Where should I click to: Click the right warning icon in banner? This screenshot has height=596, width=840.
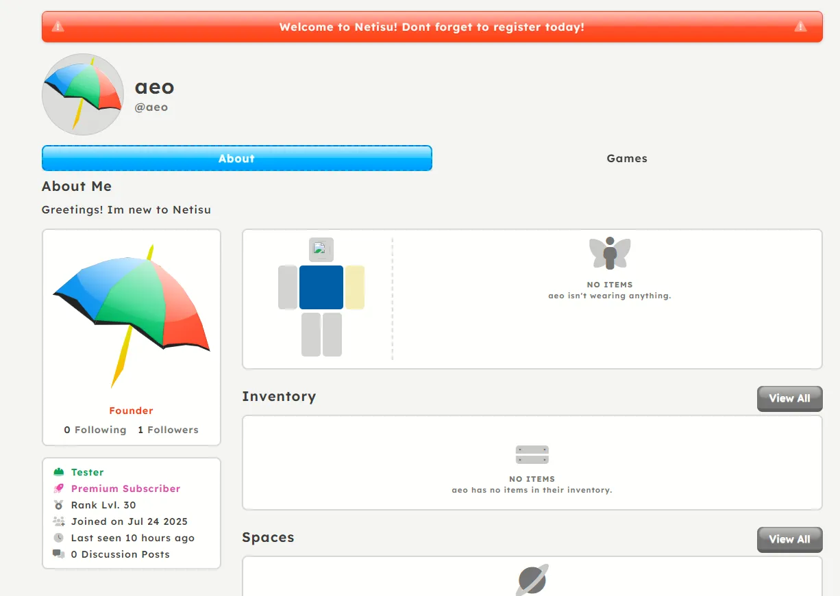click(x=800, y=27)
